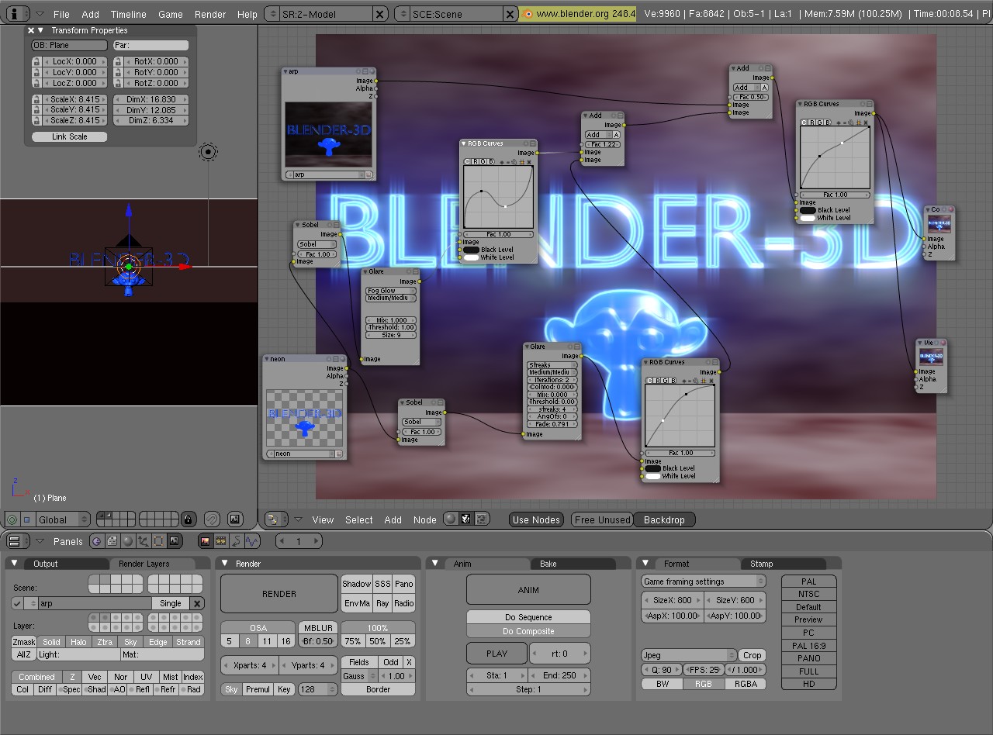Switch node editor to Composite nodes face icon
Image resolution: width=993 pixels, height=735 pixels.
tap(466, 519)
